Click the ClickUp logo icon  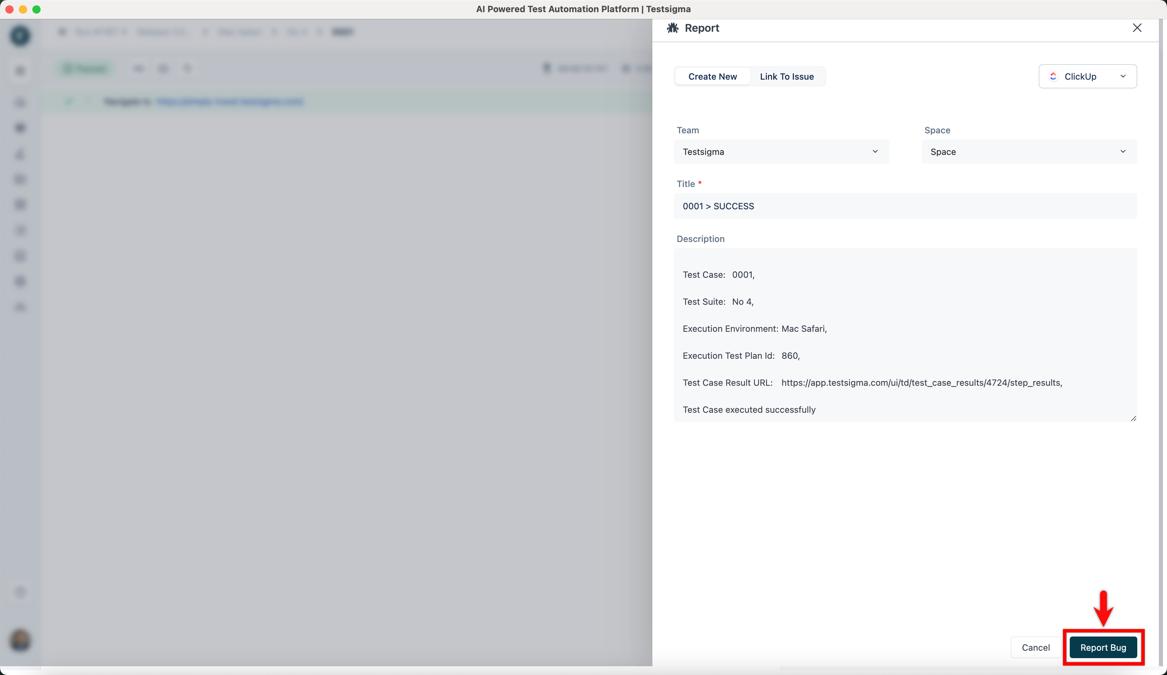(1053, 76)
